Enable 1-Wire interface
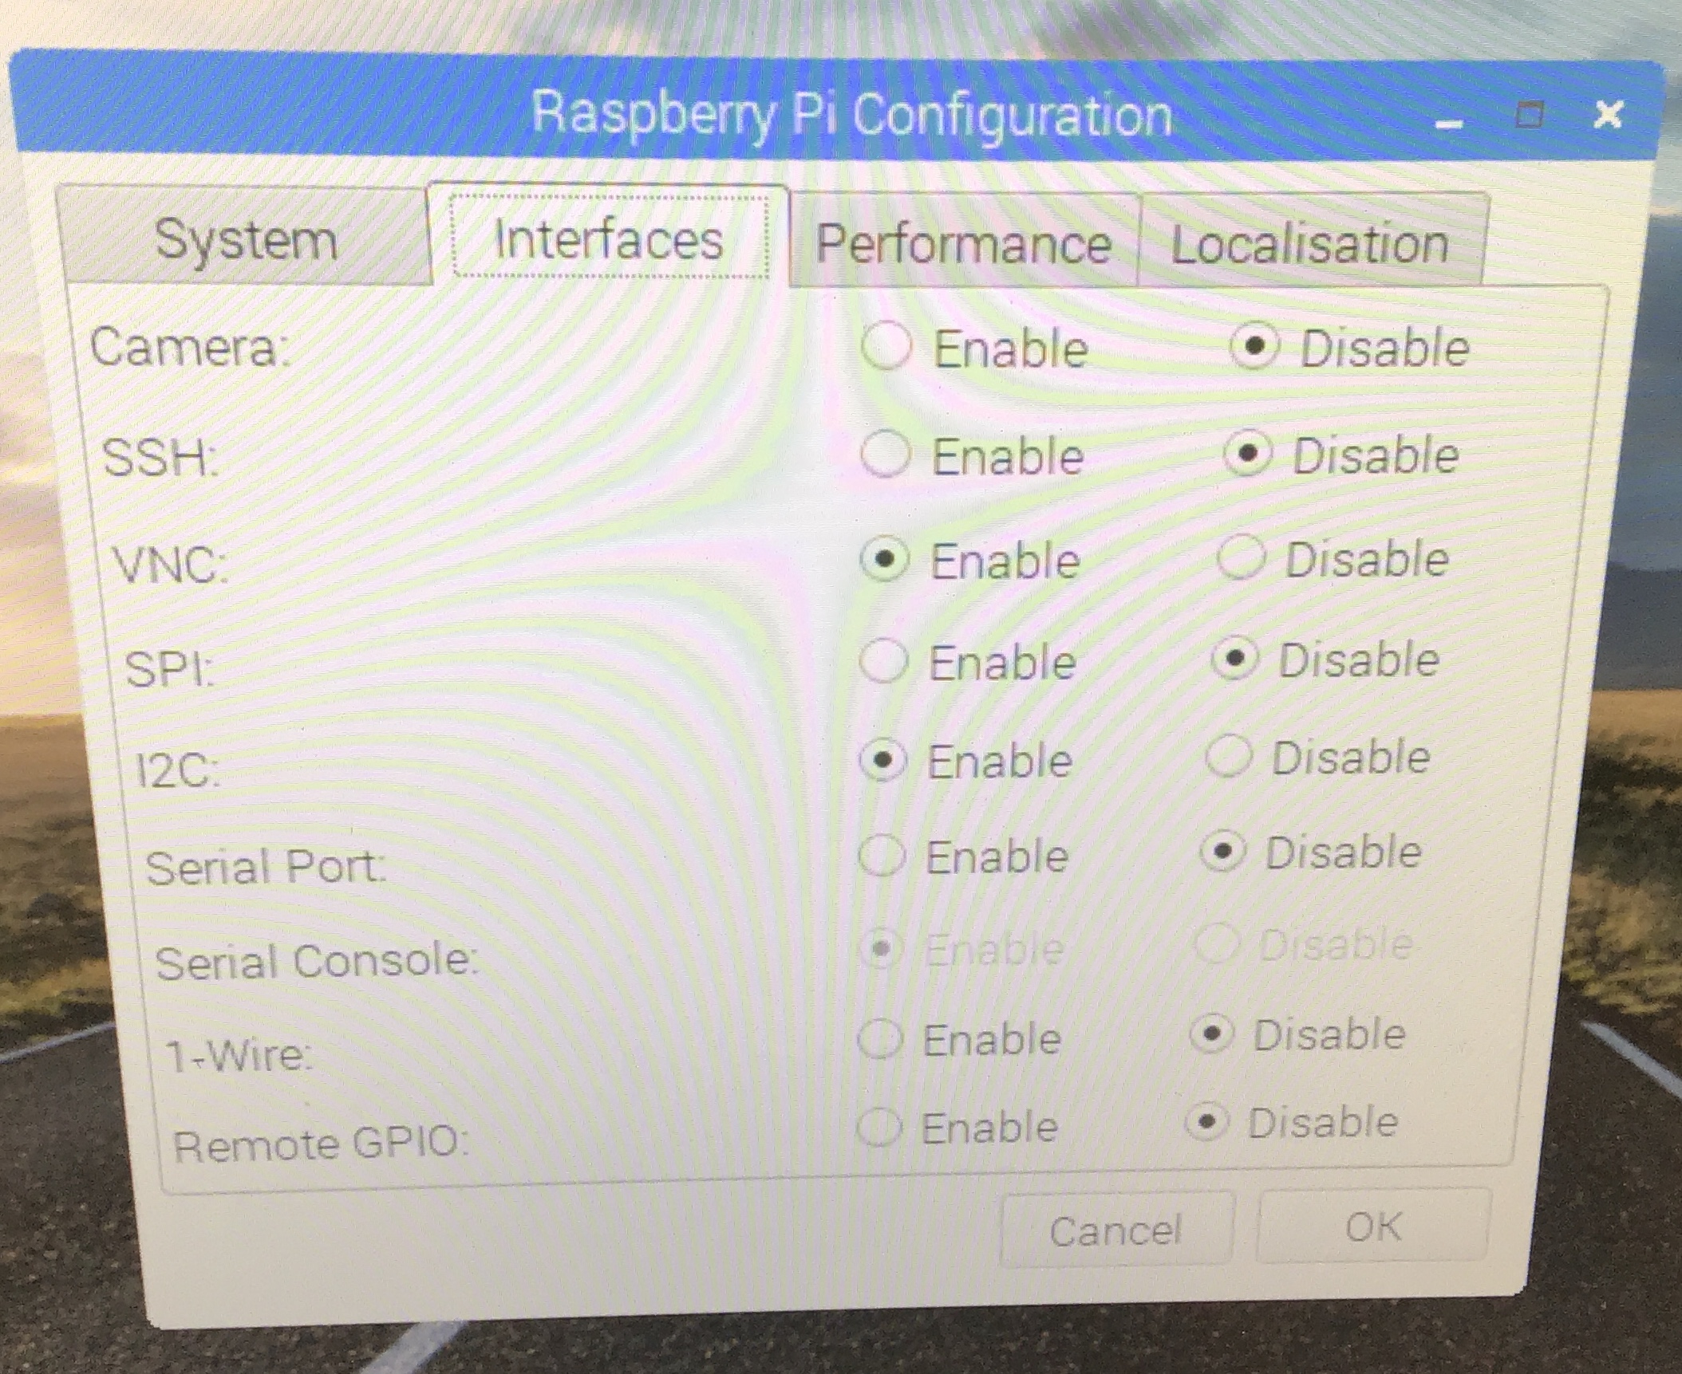The height and width of the screenshot is (1374, 1682). (880, 1039)
